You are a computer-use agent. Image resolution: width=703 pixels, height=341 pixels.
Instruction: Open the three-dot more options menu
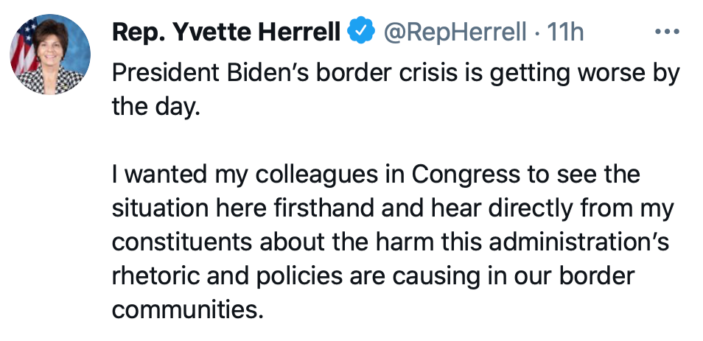(x=666, y=32)
